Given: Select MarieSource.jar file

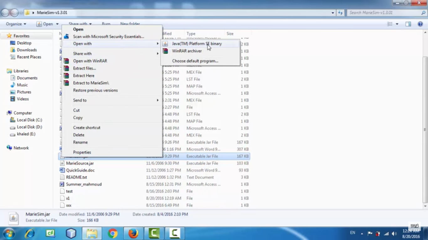Looking at the screenshot, I should click(80, 163).
